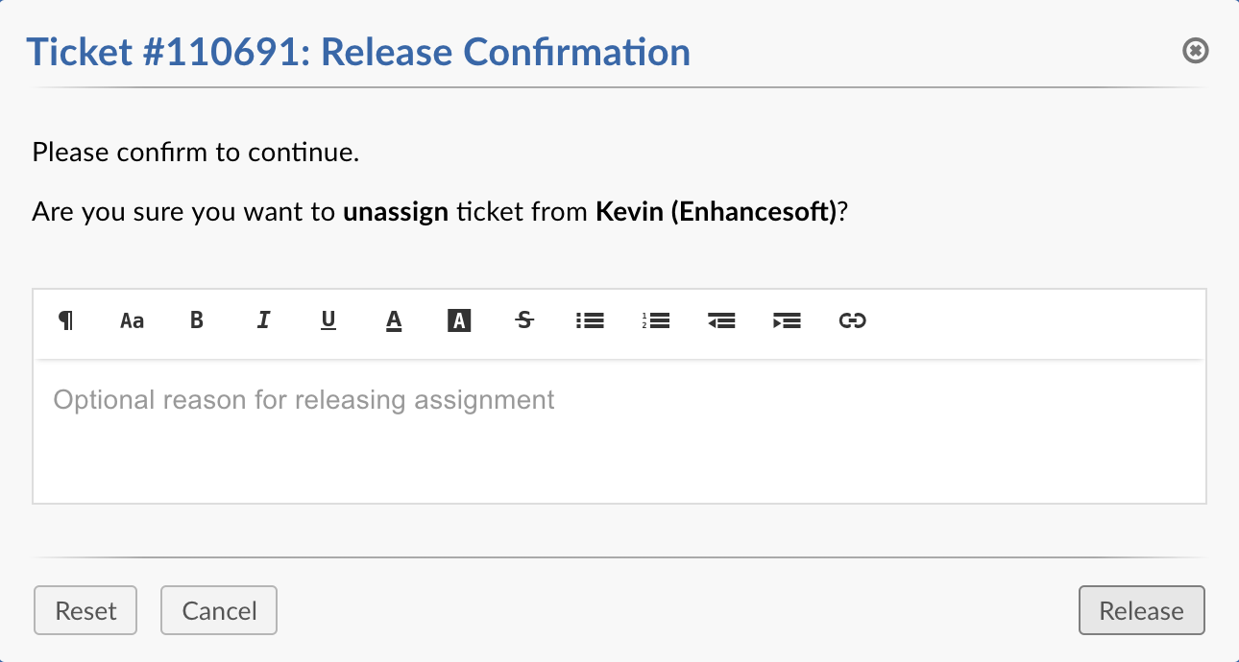Viewport: 1239px width, 662px height.
Task: Apply italic formatting in the editor
Action: coord(262,320)
